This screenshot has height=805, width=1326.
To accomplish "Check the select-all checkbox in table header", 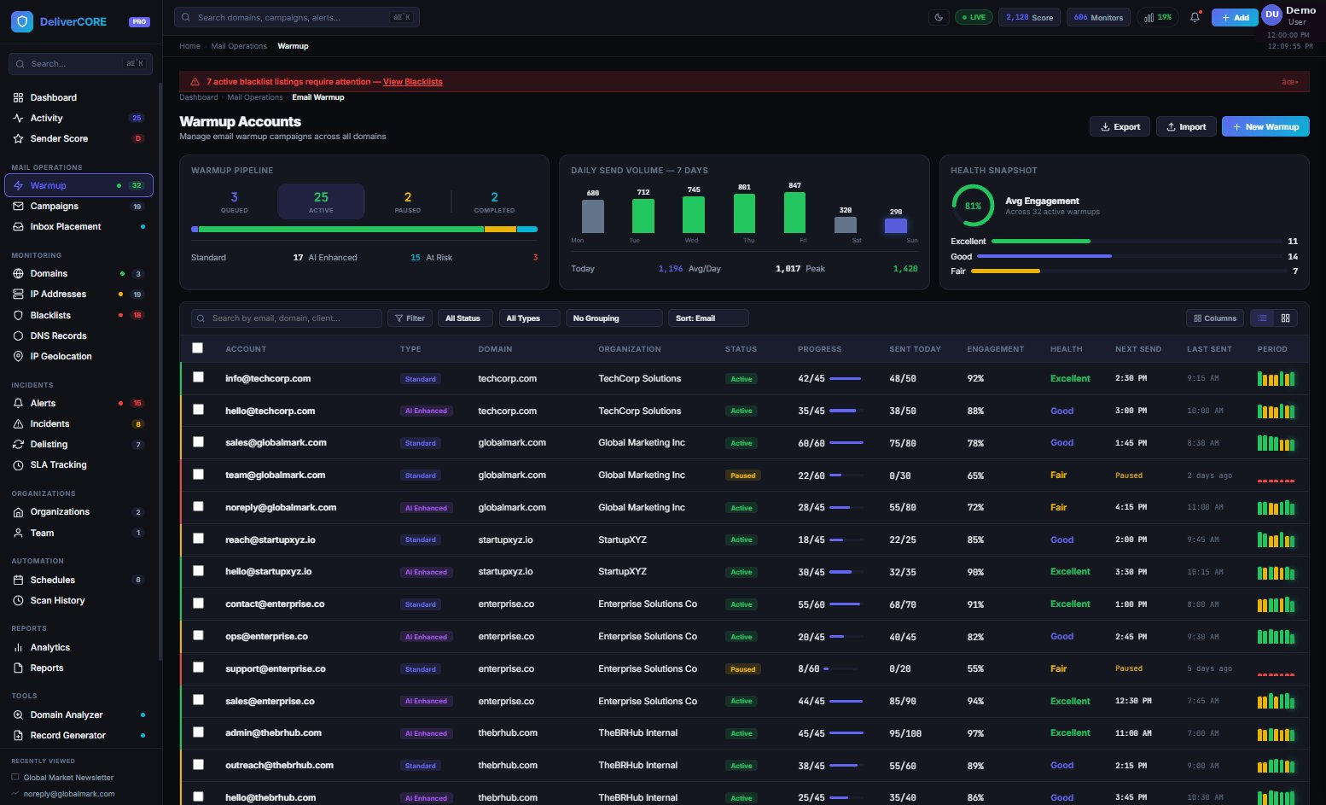I will click(197, 347).
